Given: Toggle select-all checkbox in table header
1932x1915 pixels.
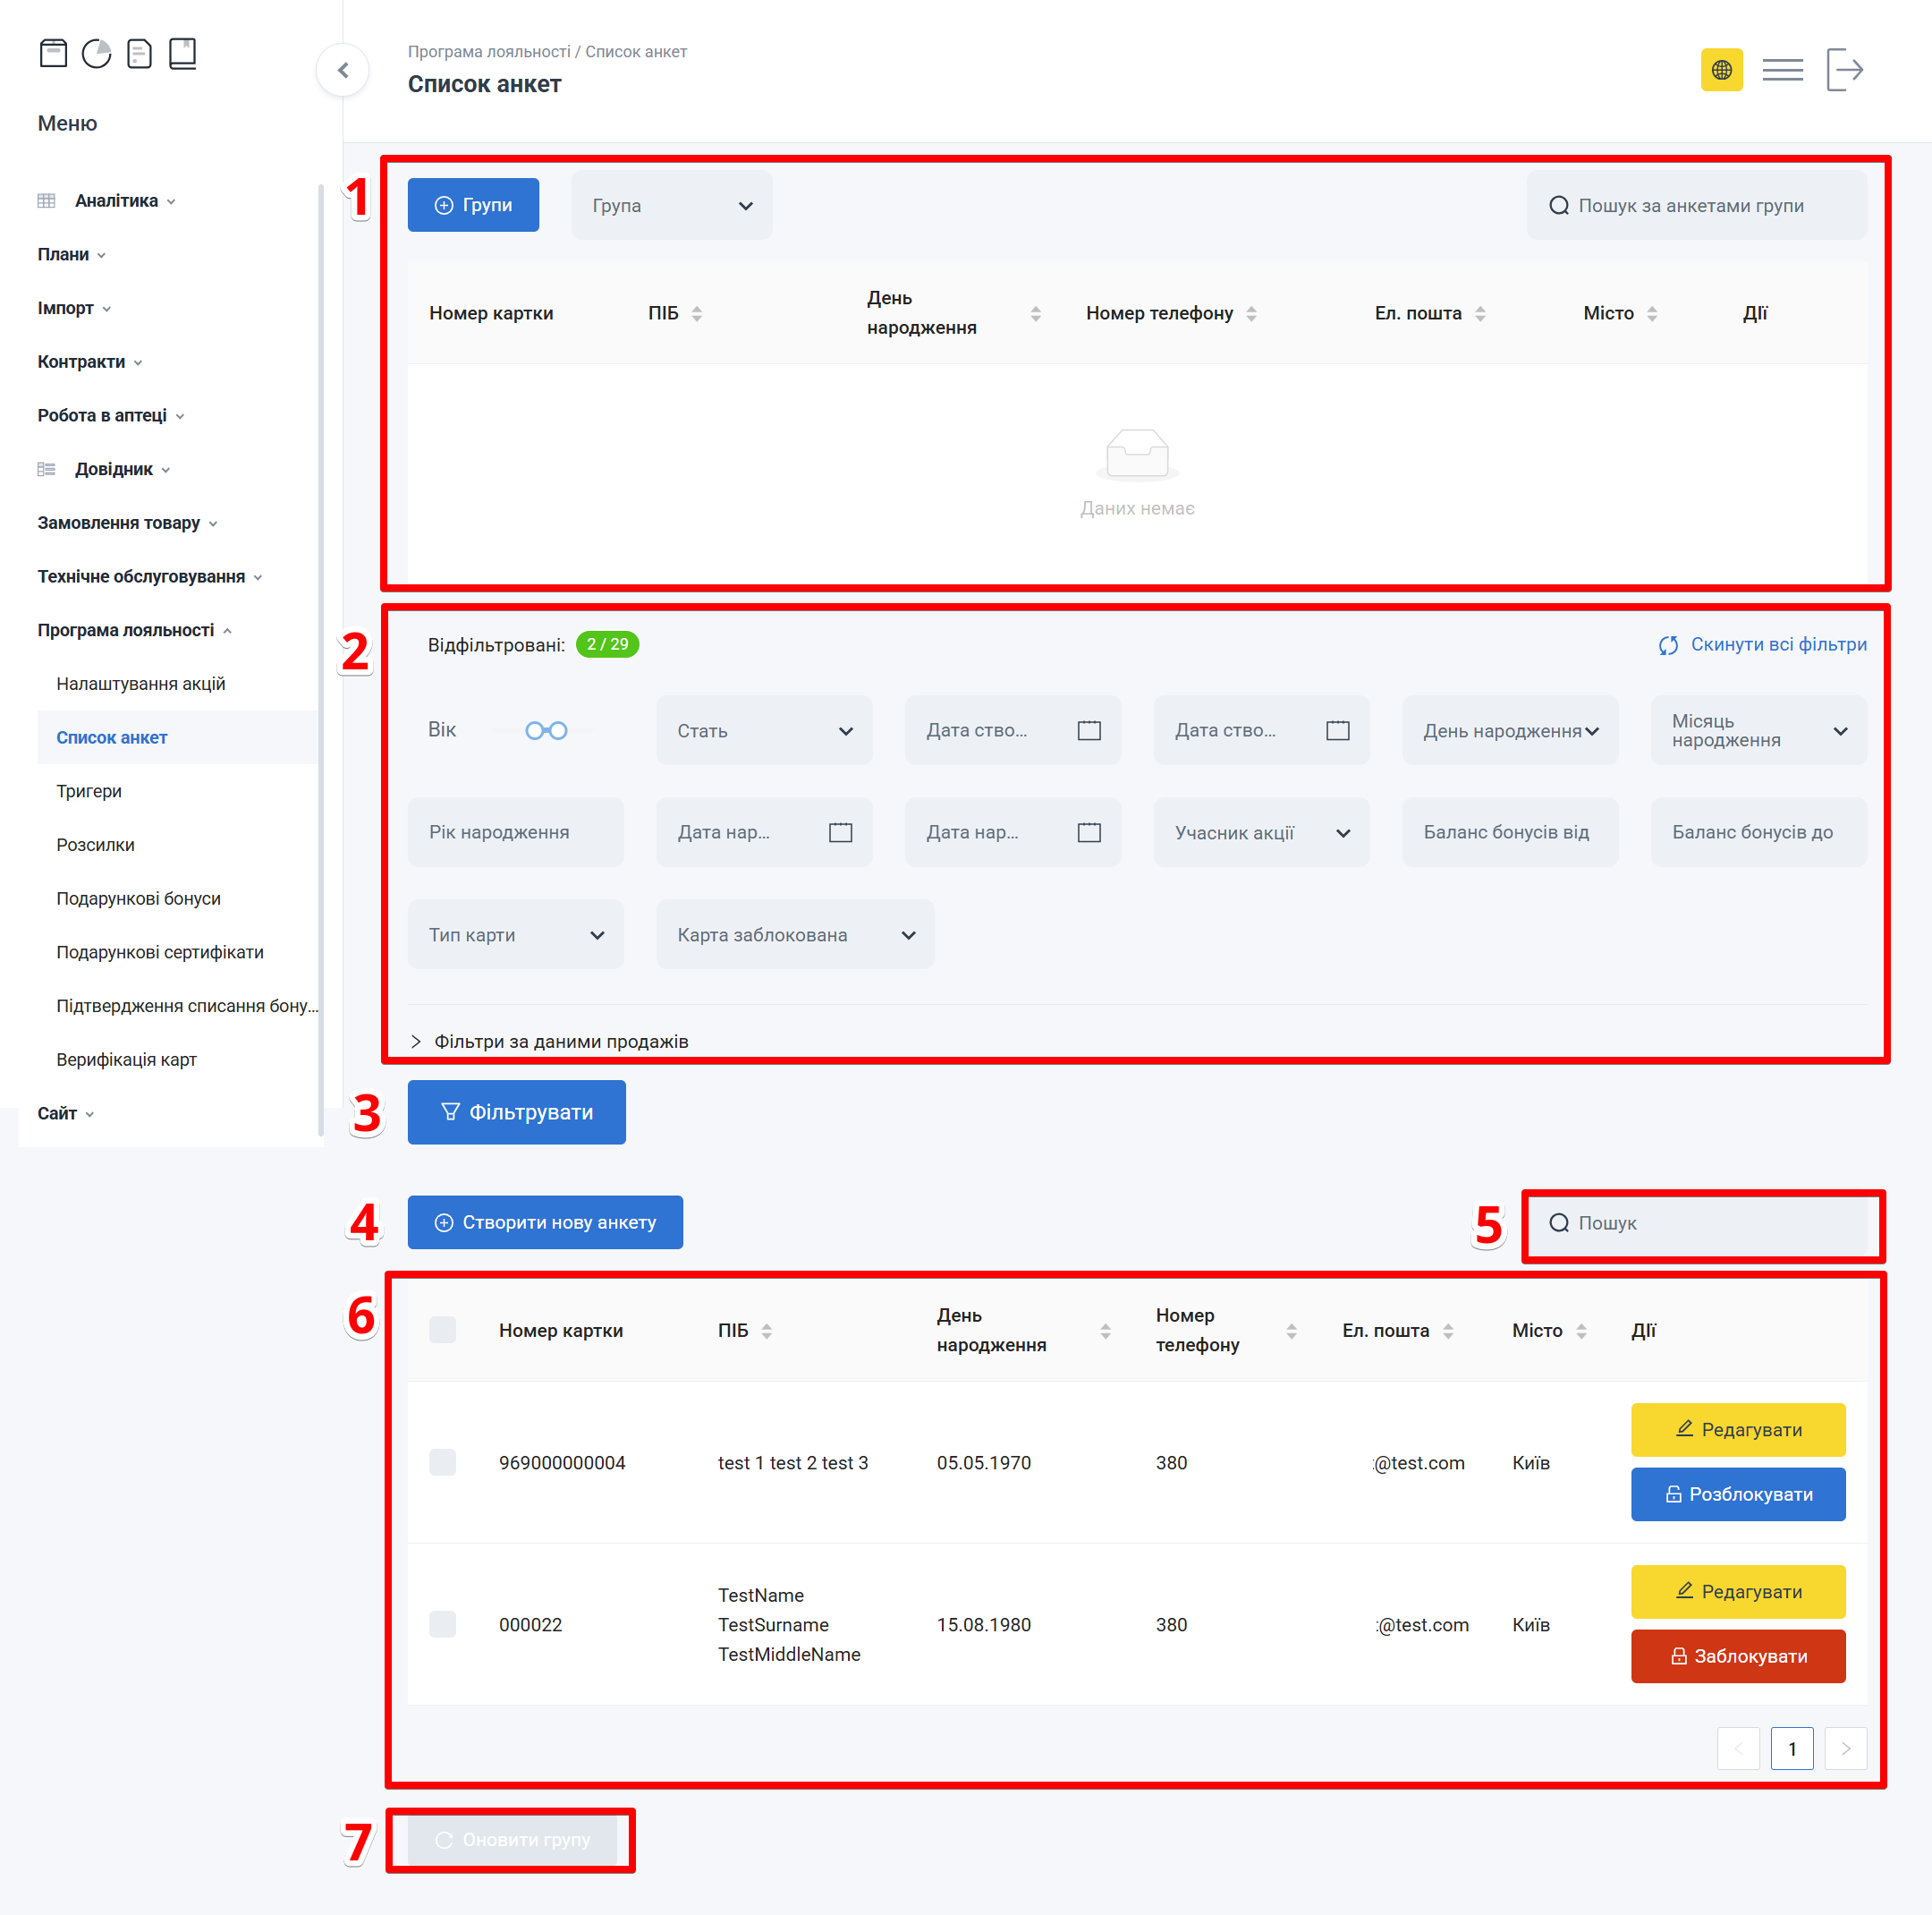Looking at the screenshot, I should click(442, 1331).
